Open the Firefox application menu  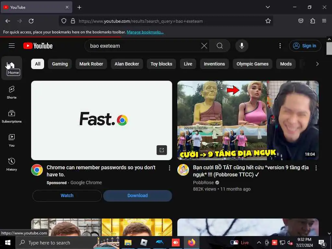[324, 21]
